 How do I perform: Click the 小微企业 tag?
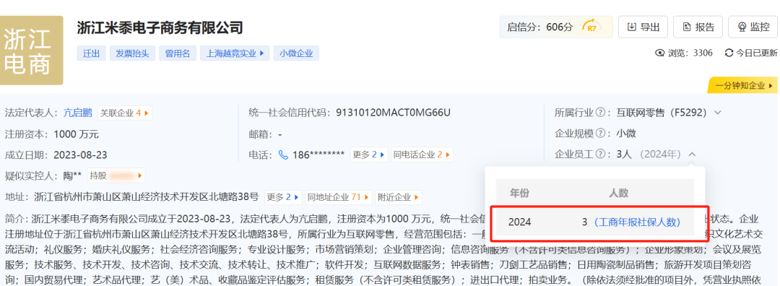[x=296, y=53]
